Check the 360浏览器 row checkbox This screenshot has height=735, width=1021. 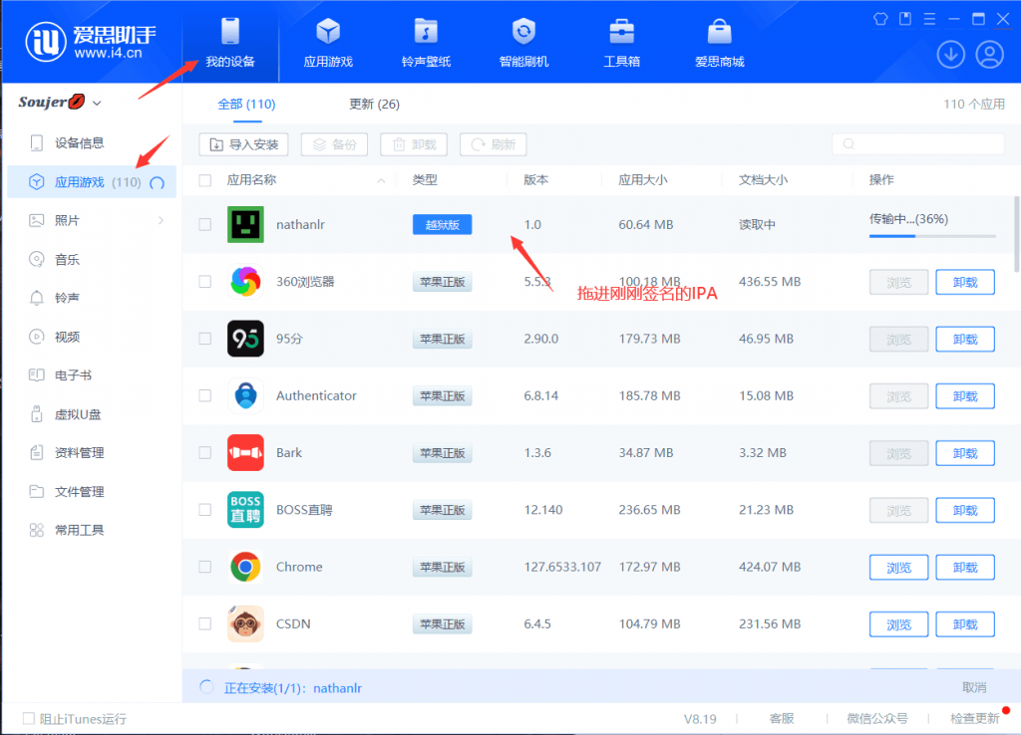pyautogui.click(x=205, y=282)
